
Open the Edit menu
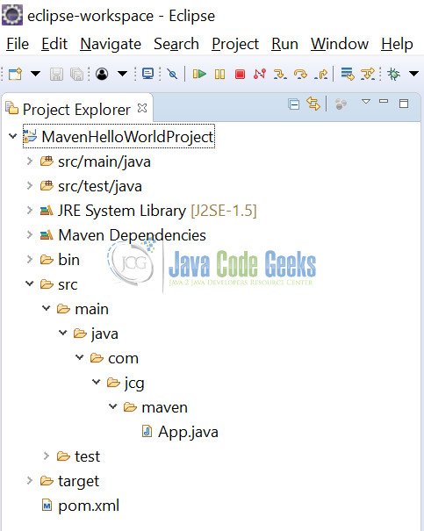(x=54, y=44)
